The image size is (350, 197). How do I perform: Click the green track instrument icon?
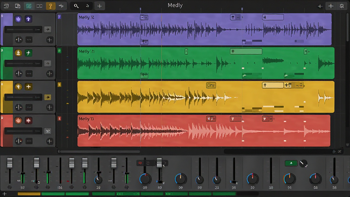18,53
